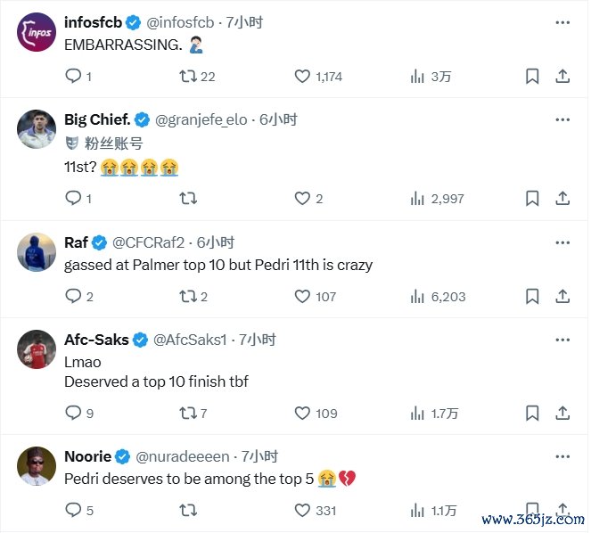The height and width of the screenshot is (533, 591).
Task: Retweet Afc-Saks's tweet
Action: tap(187, 413)
